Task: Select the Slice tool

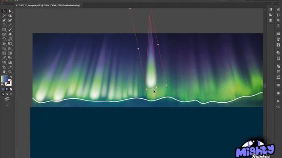Action: [10, 67]
